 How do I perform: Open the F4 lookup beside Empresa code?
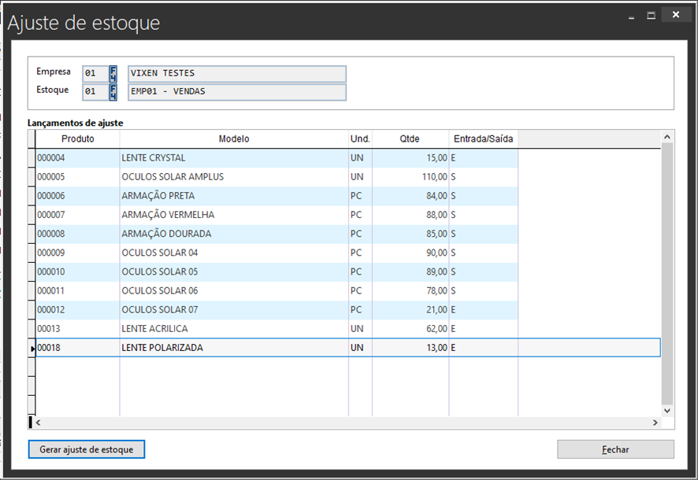[113, 73]
